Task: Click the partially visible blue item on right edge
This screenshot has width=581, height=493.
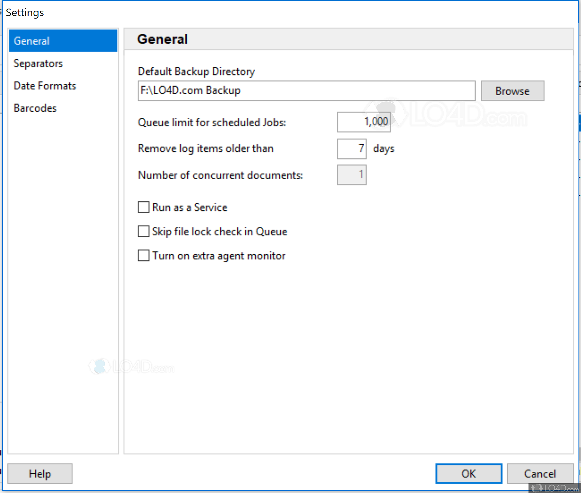Action: (579, 123)
